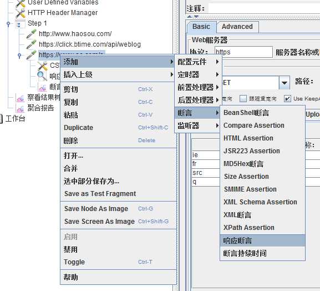This screenshot has height=291, width=320.
Task: Open the 配置元件 submenu
Action: pyautogui.click(x=199, y=62)
